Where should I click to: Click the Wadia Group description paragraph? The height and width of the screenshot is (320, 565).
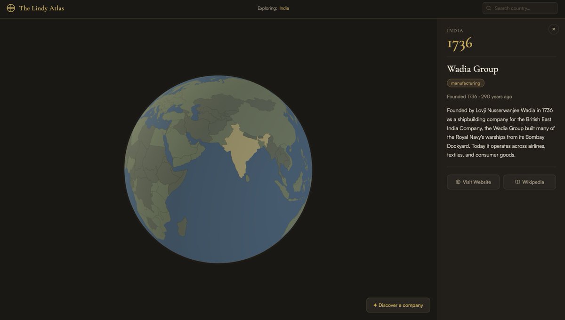tap(501, 132)
